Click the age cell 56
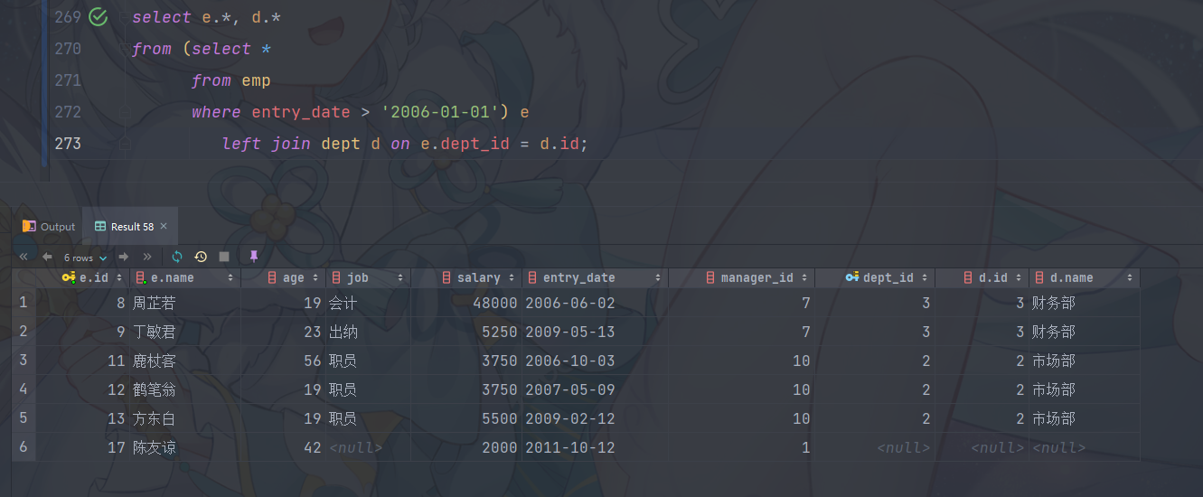 tap(283, 361)
